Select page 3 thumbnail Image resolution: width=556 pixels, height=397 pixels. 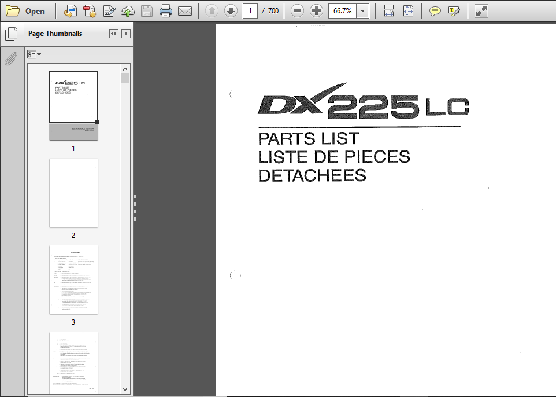73,280
